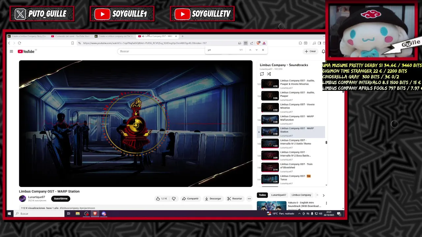Show hidden system tray icons chevron
The height and width of the screenshot is (237, 422).
(299, 214)
